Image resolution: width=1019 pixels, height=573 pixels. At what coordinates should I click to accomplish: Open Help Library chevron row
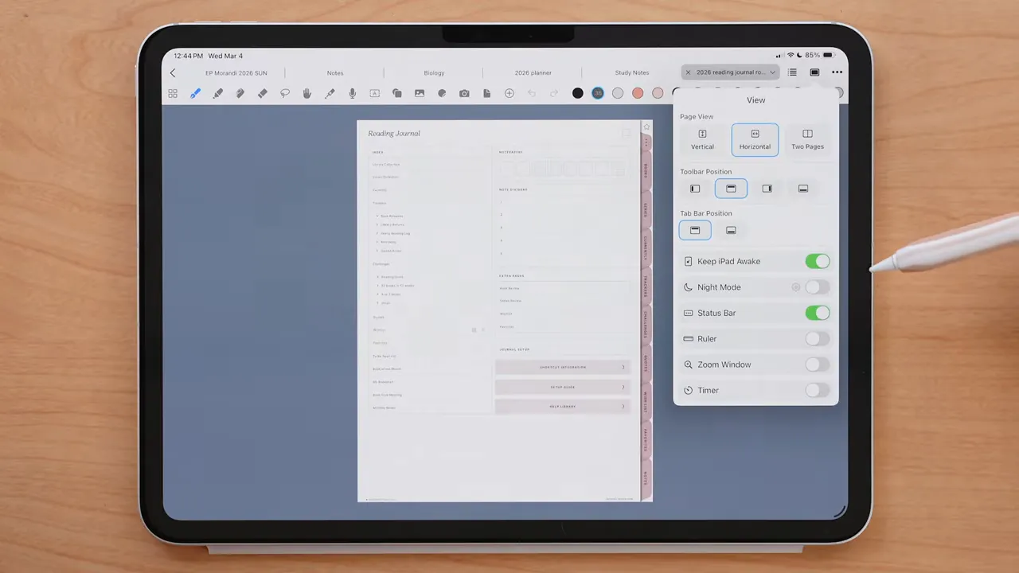(x=563, y=406)
